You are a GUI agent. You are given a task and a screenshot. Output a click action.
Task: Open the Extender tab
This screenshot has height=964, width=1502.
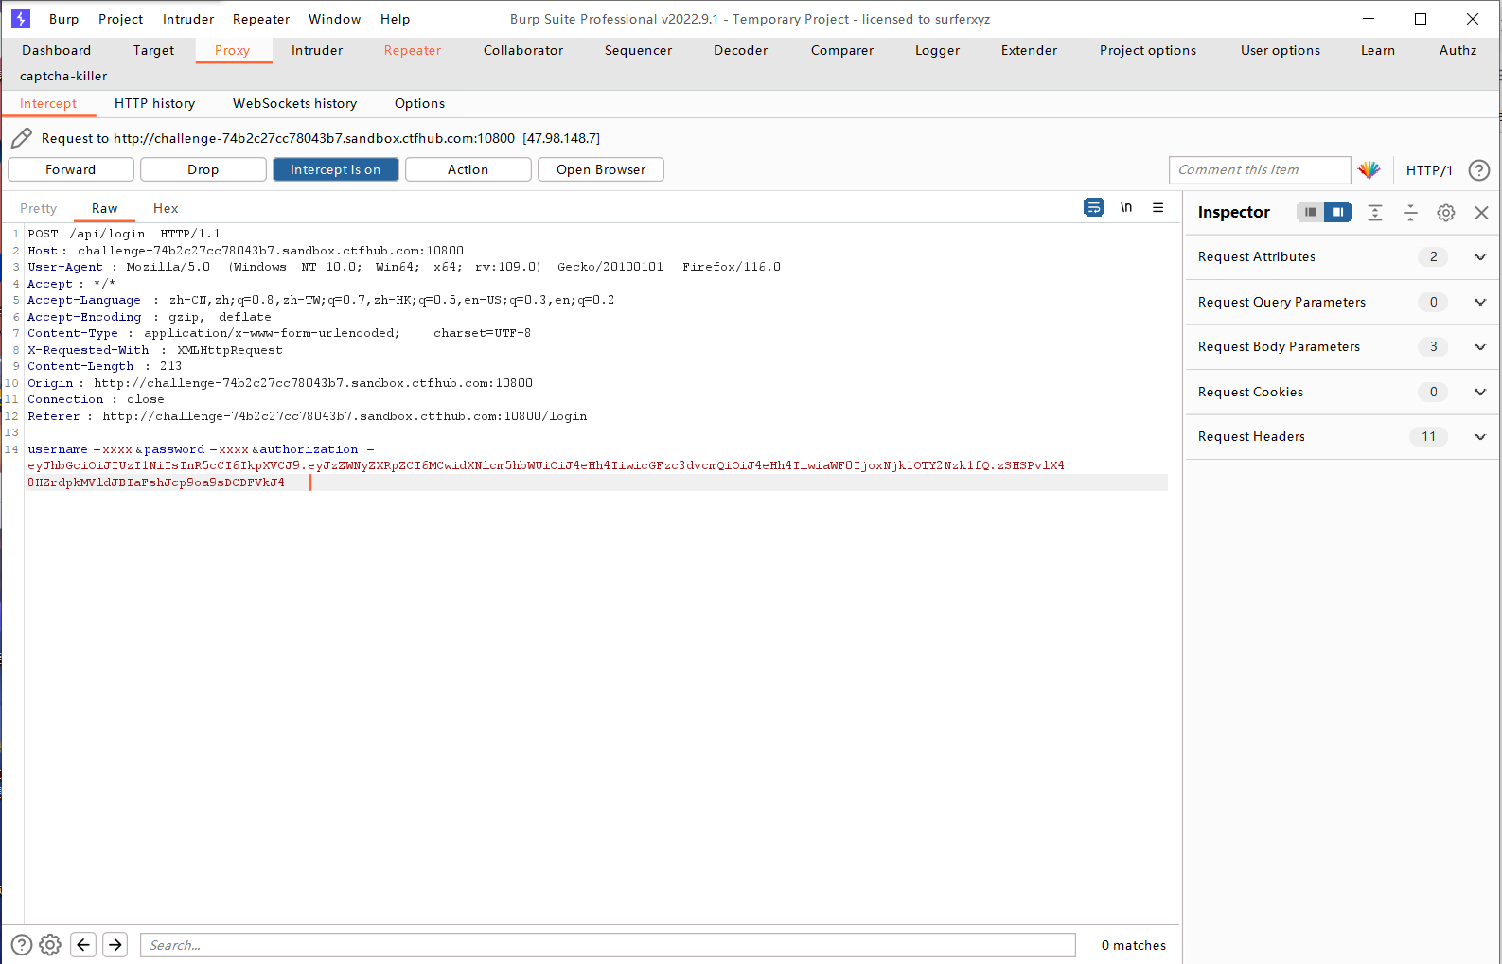[x=1030, y=51]
